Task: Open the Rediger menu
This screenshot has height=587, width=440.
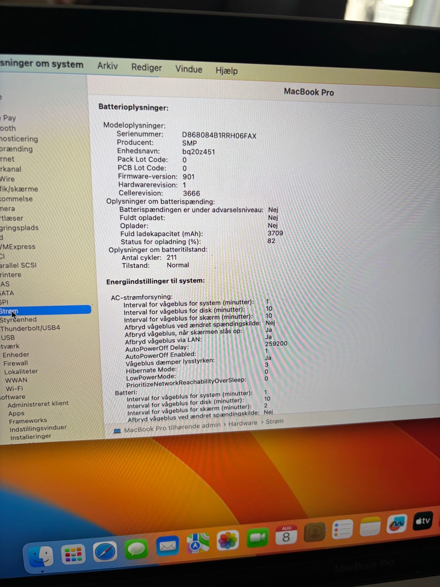Action: [x=146, y=67]
